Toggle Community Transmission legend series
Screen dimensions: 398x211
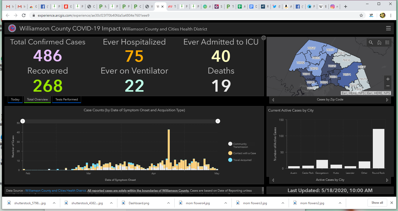[x=230, y=144]
